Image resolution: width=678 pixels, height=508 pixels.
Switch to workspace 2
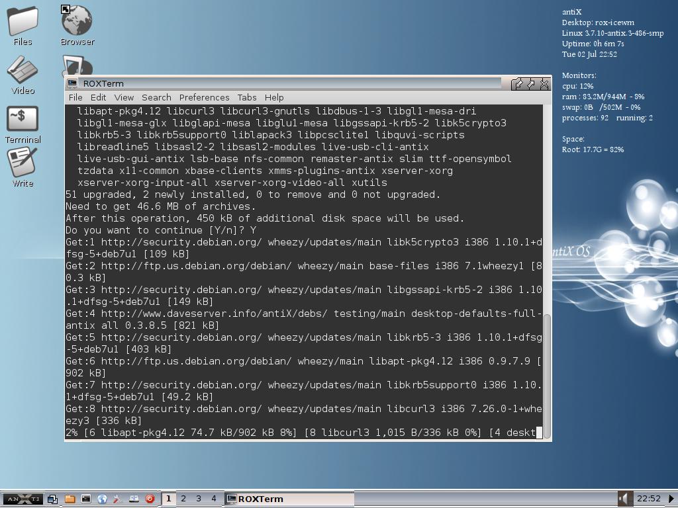[x=183, y=499]
